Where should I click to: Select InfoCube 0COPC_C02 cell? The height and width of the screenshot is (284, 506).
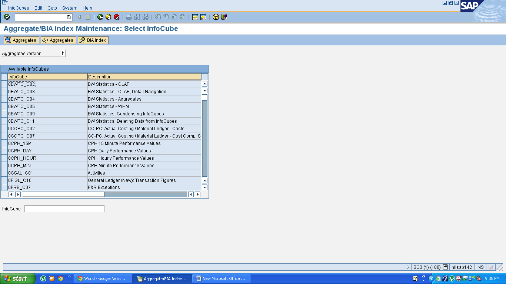tap(47, 128)
